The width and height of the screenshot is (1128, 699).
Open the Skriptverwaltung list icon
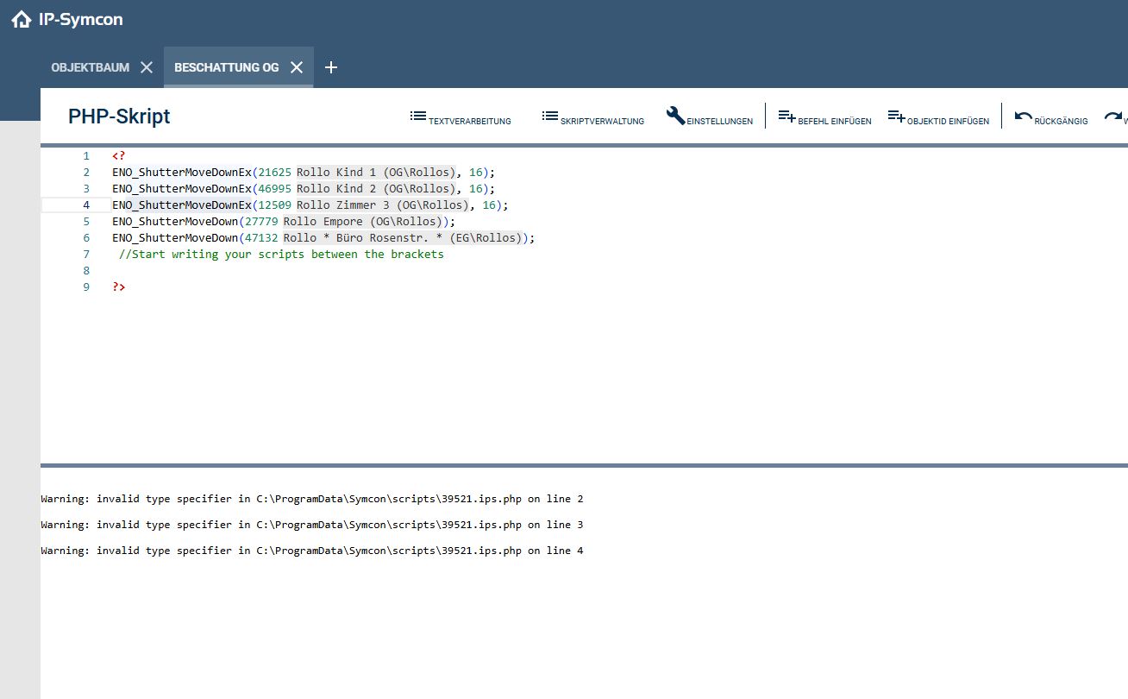(550, 116)
